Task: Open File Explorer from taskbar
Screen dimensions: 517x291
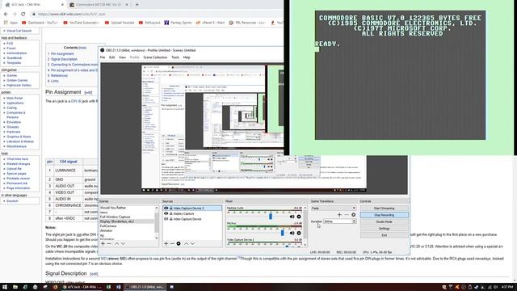Action: coord(15,287)
